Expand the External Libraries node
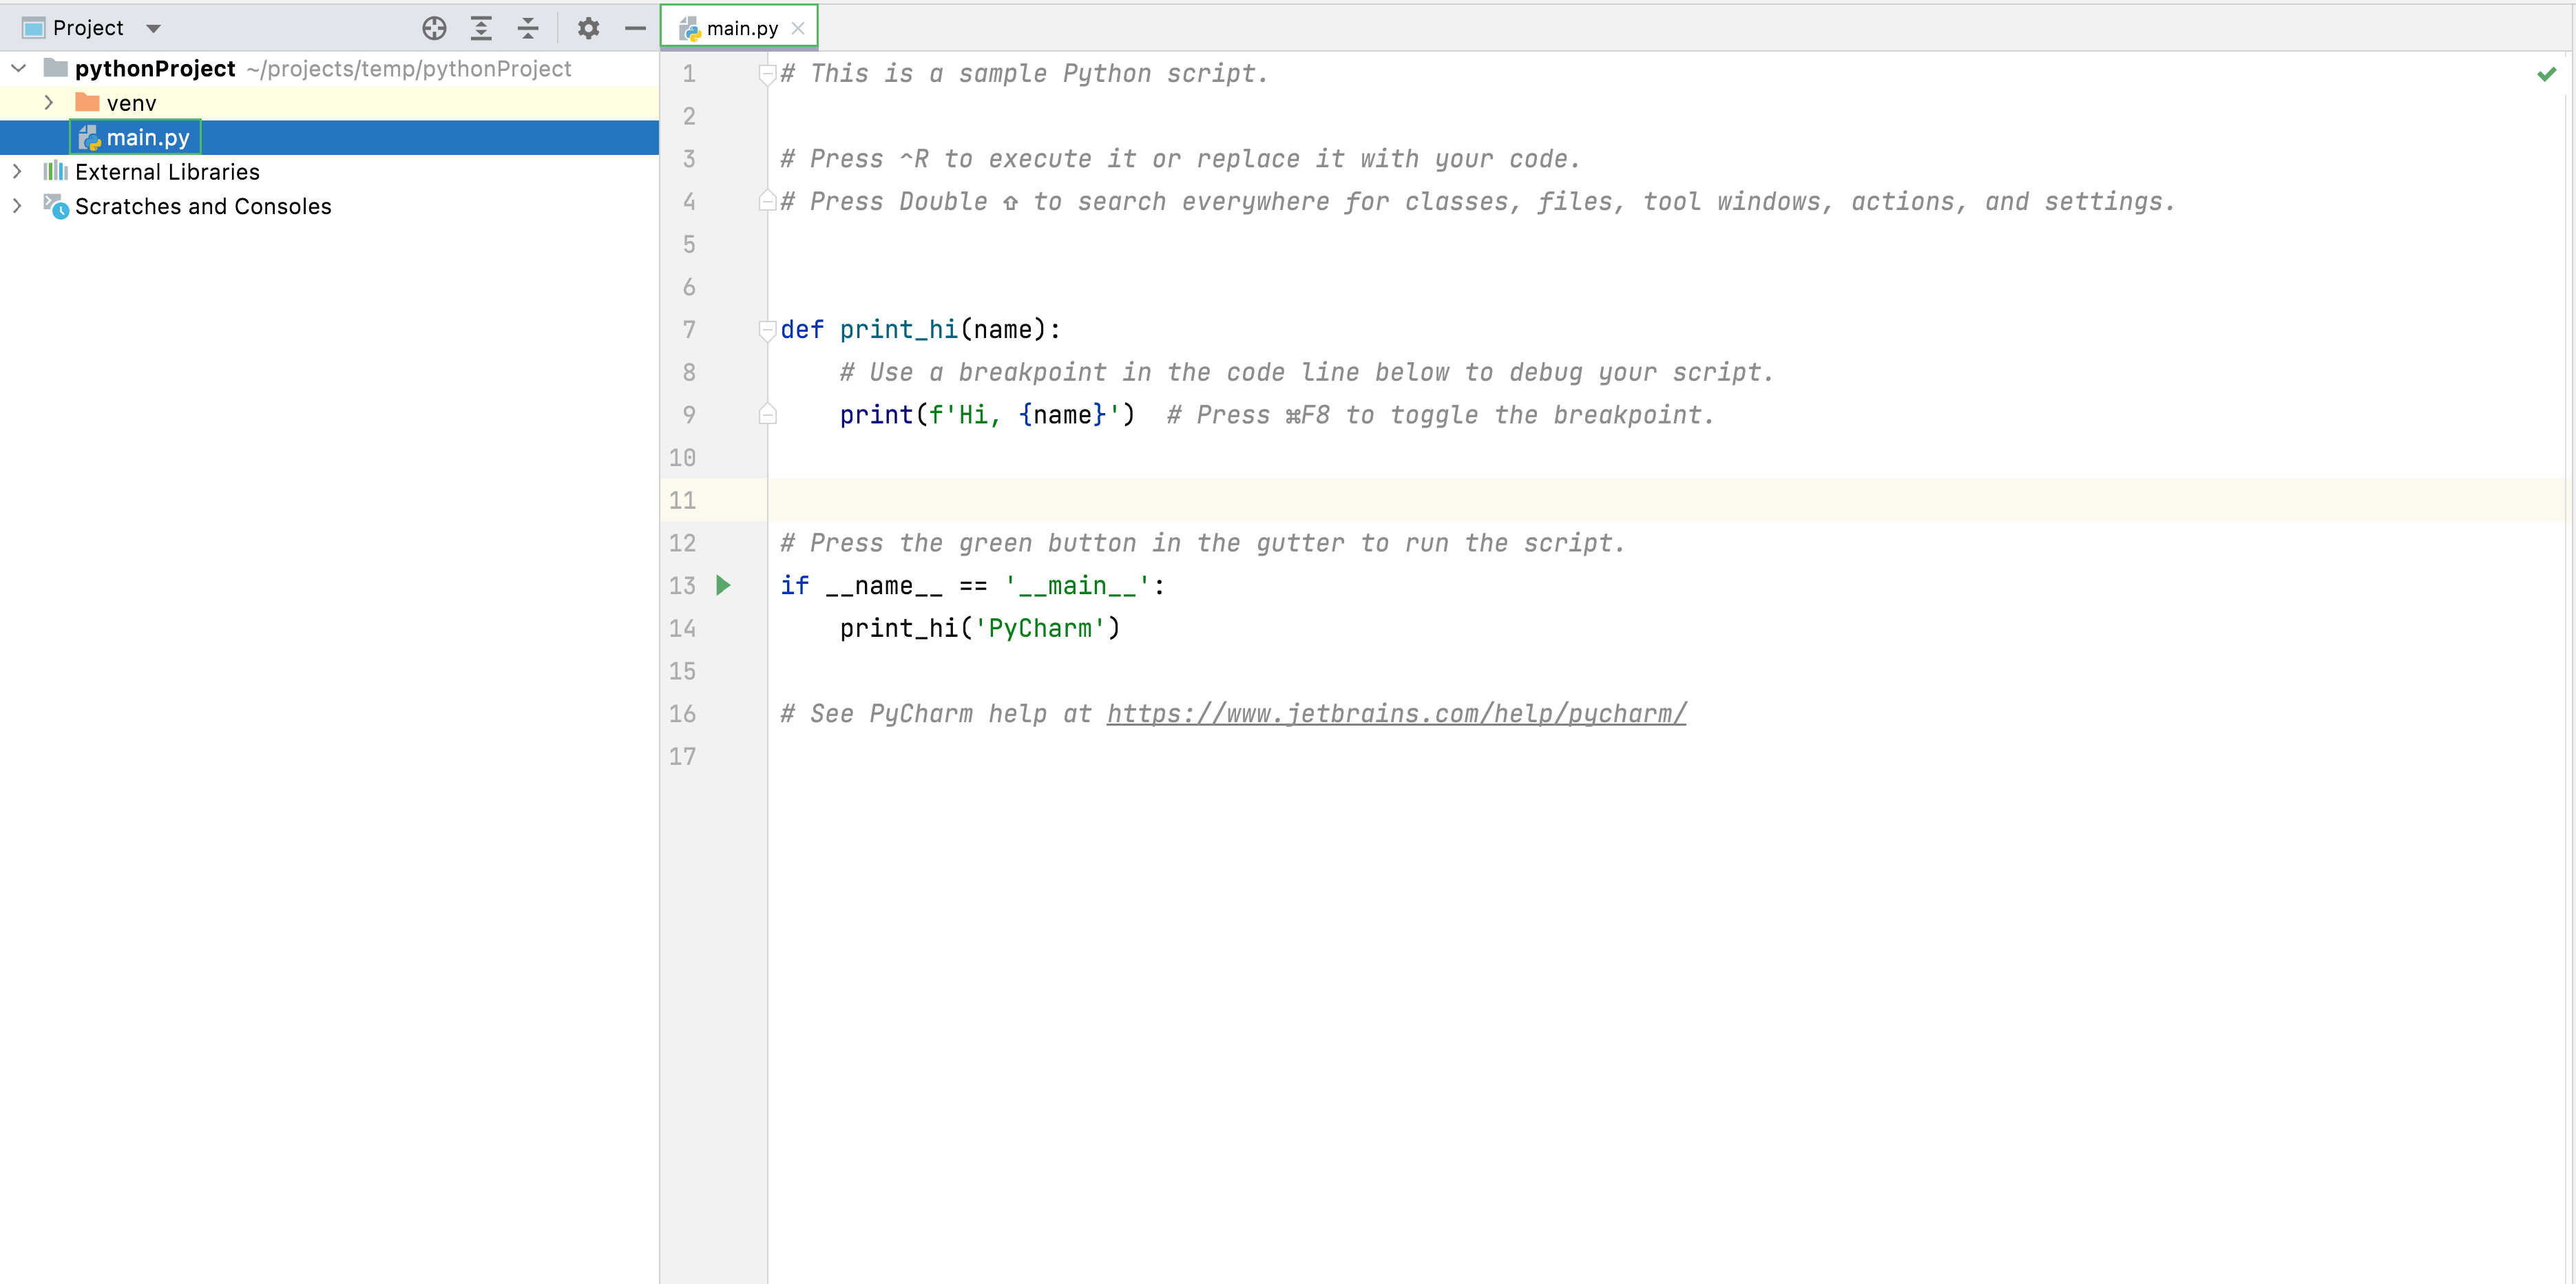 [17, 171]
